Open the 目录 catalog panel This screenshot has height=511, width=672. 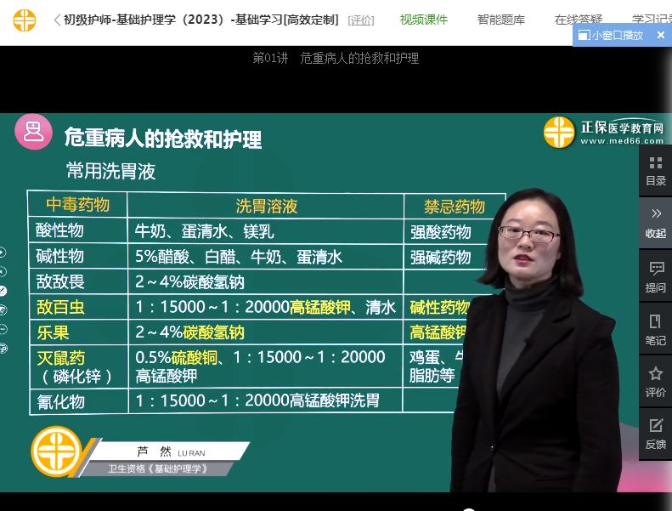[x=655, y=171]
